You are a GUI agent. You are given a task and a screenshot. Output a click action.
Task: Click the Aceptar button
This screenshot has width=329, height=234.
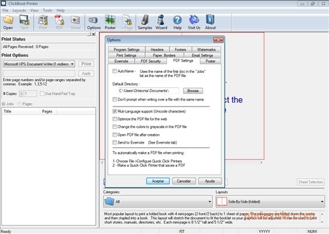pyautogui.click(x=158, y=181)
